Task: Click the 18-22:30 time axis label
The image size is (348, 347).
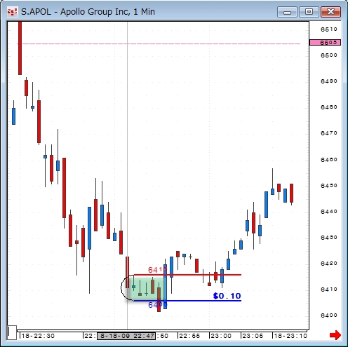Action: point(38,336)
